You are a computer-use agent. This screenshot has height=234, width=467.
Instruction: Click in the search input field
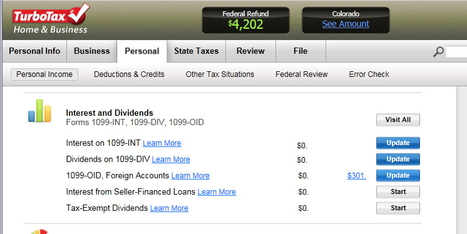click(x=456, y=52)
